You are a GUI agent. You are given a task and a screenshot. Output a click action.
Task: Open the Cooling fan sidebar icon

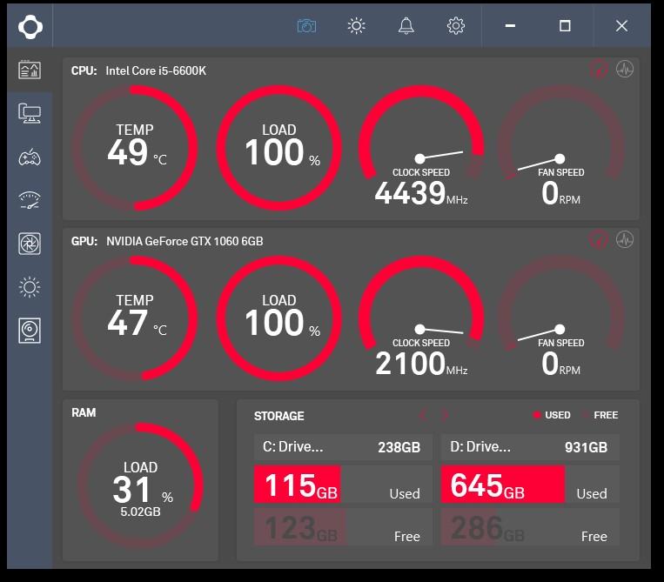[x=30, y=244]
